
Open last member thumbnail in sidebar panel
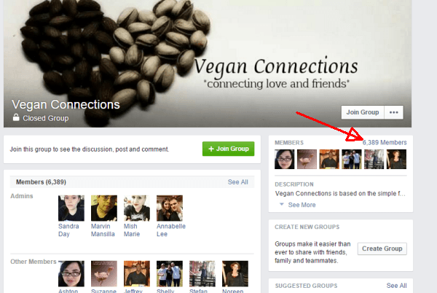396,159
